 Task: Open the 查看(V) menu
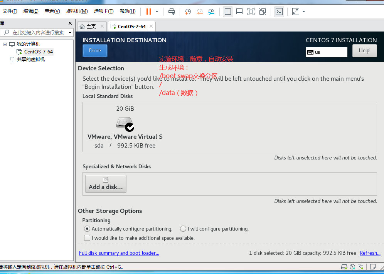pos(52,11)
